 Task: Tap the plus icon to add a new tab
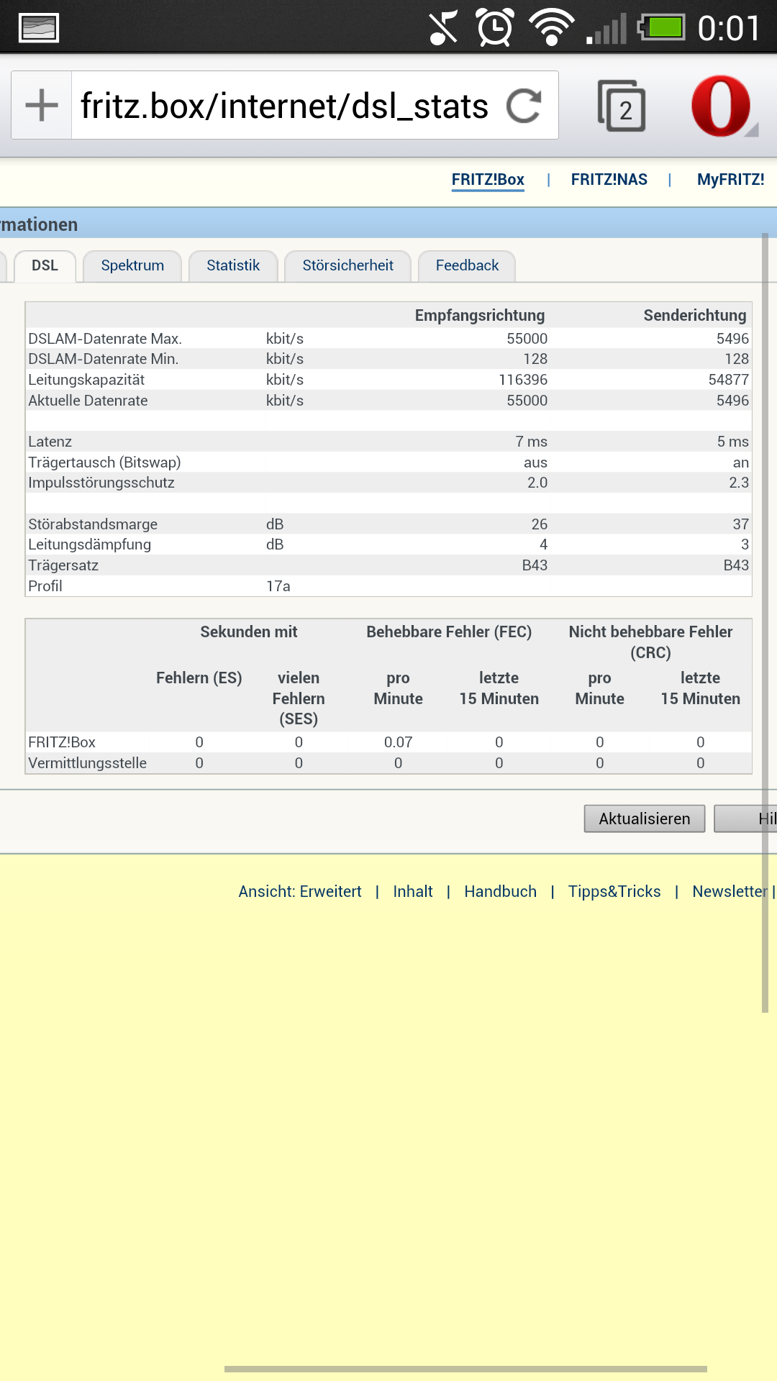[x=42, y=106]
